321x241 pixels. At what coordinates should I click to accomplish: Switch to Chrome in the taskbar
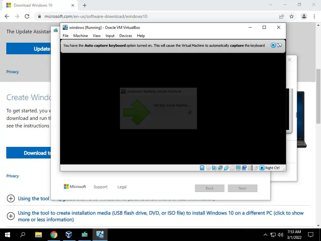point(54,235)
